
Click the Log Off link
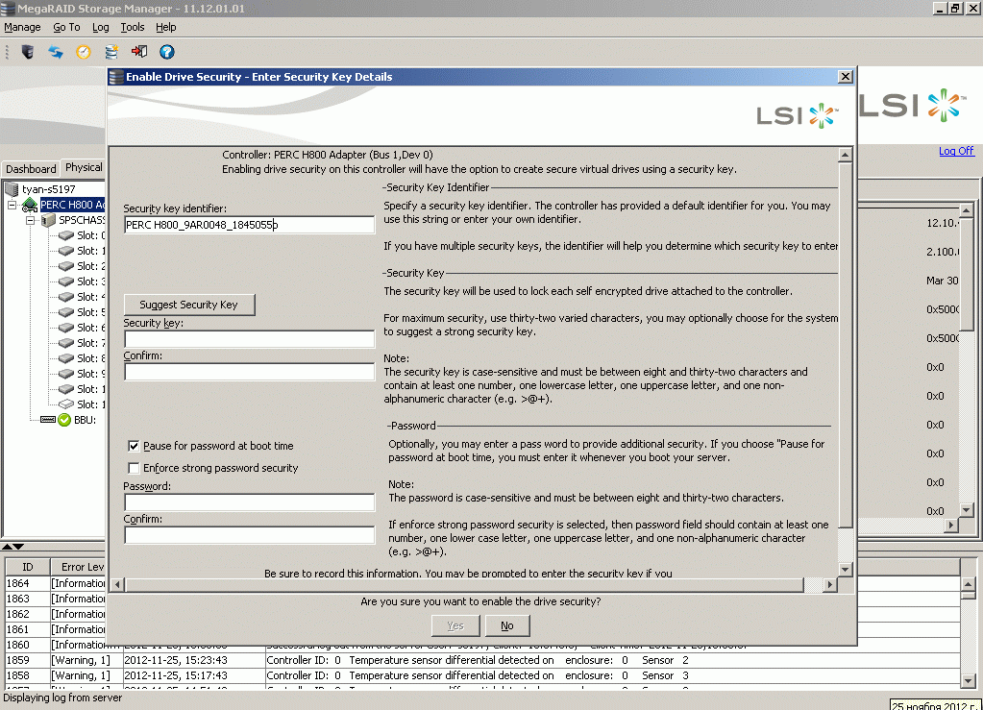pyautogui.click(x=956, y=151)
